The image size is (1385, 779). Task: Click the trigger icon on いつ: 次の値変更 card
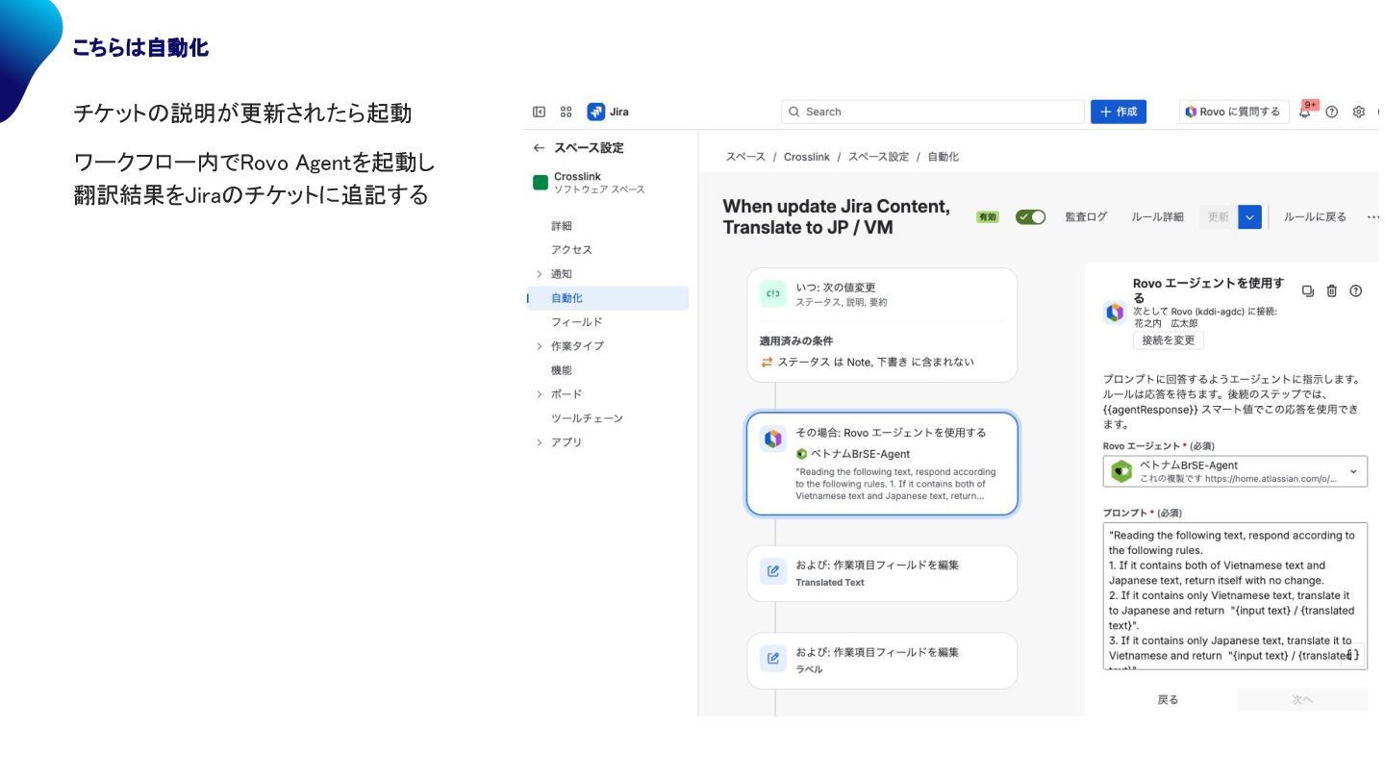click(773, 294)
